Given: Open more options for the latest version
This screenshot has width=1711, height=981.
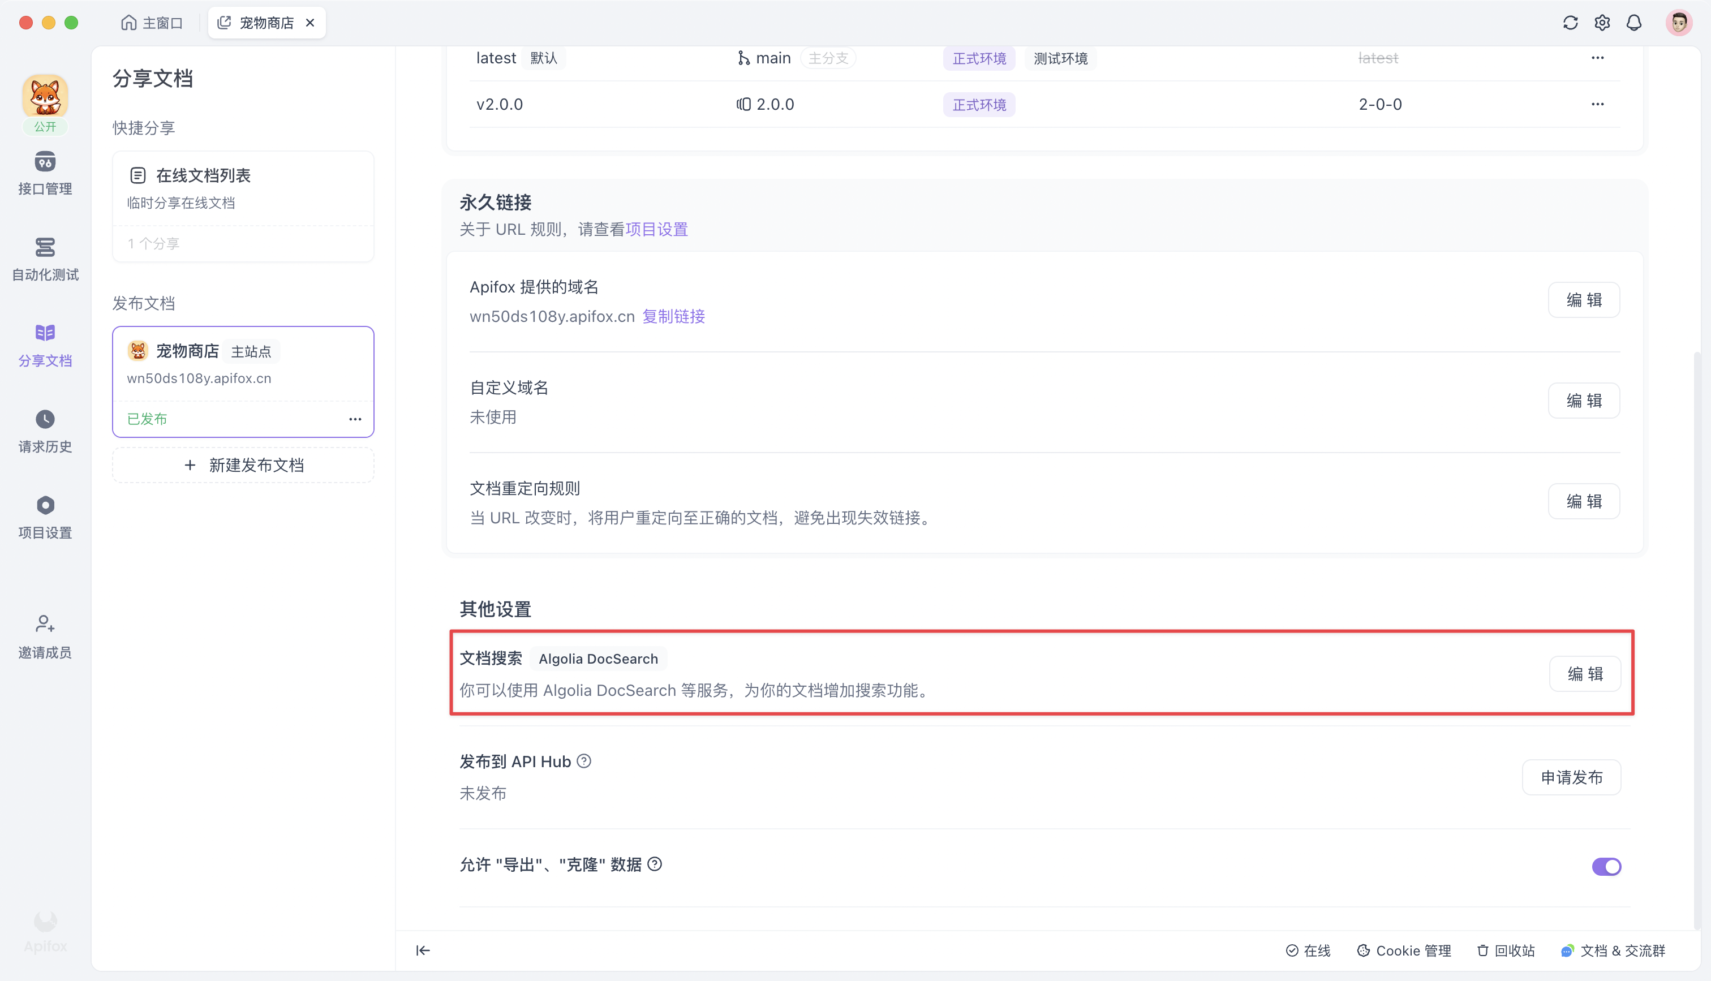Looking at the screenshot, I should (1598, 58).
